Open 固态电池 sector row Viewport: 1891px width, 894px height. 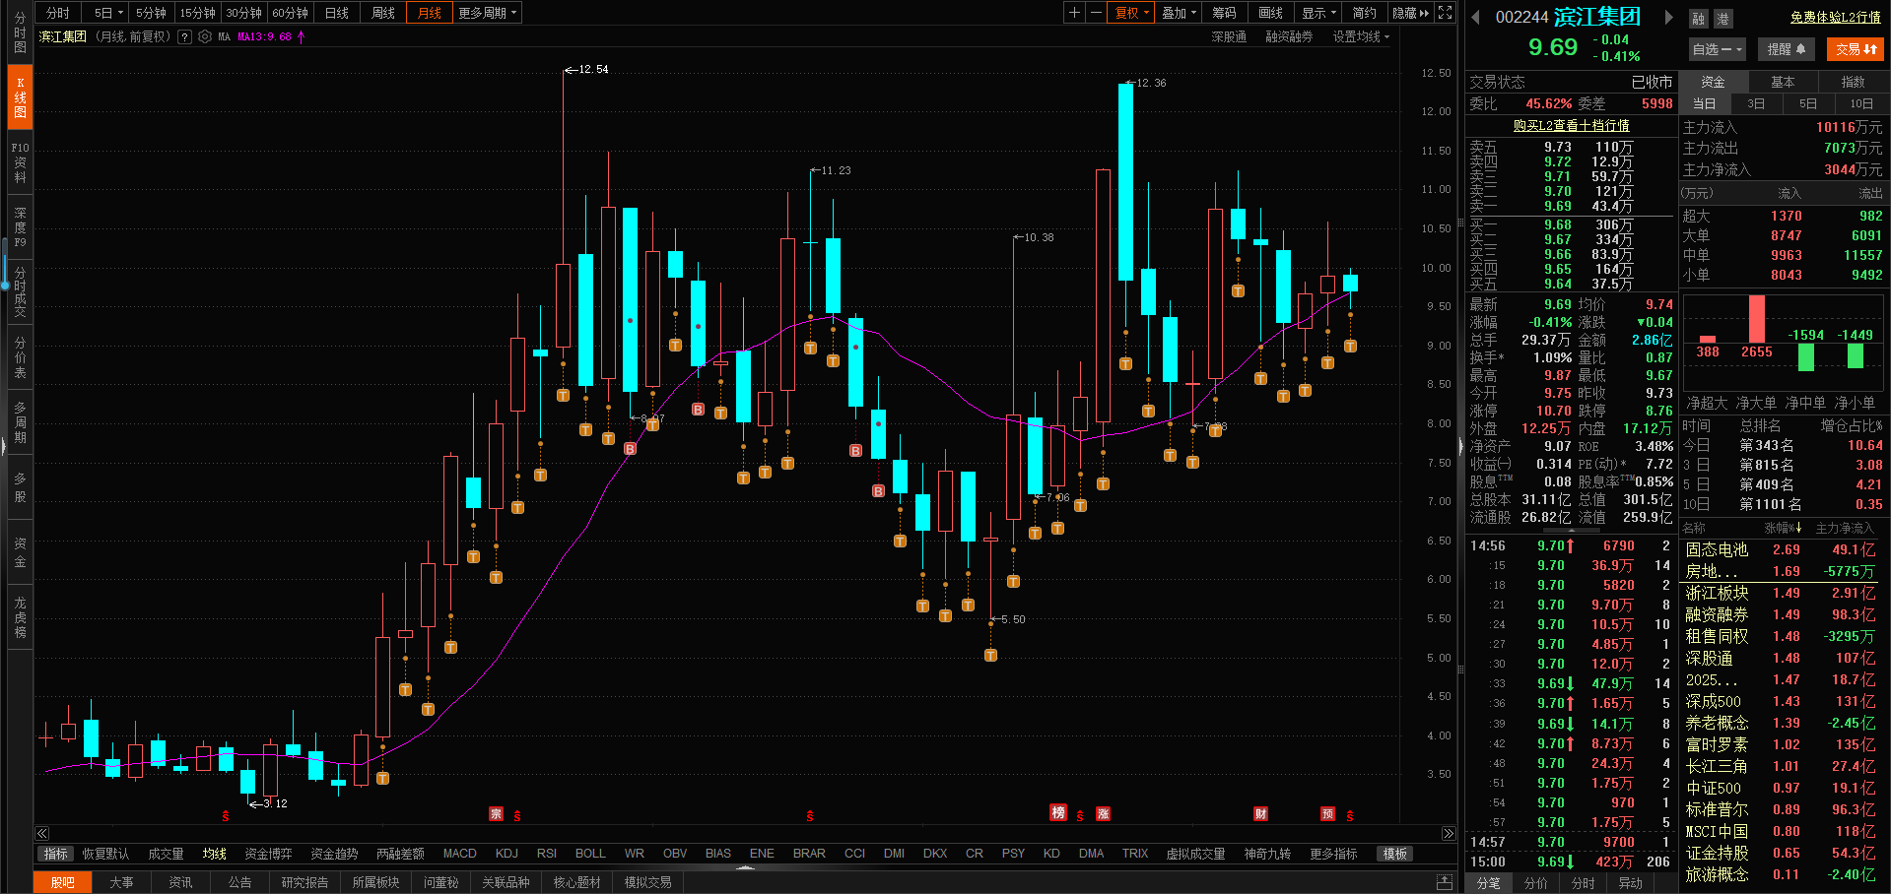[1784, 549]
